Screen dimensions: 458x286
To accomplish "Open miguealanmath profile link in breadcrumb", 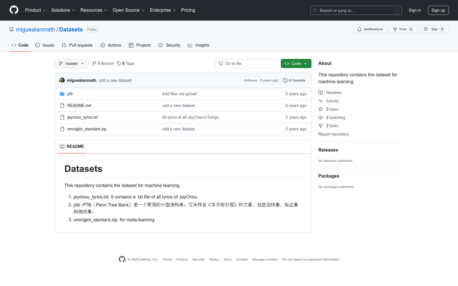I will pyautogui.click(x=35, y=29).
